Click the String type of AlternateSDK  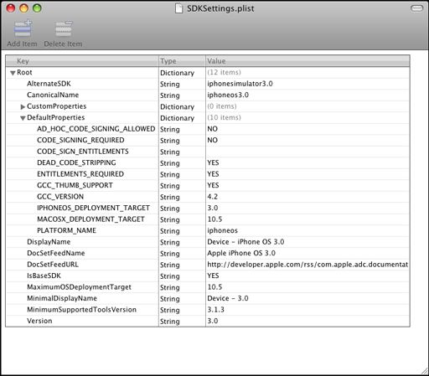170,85
